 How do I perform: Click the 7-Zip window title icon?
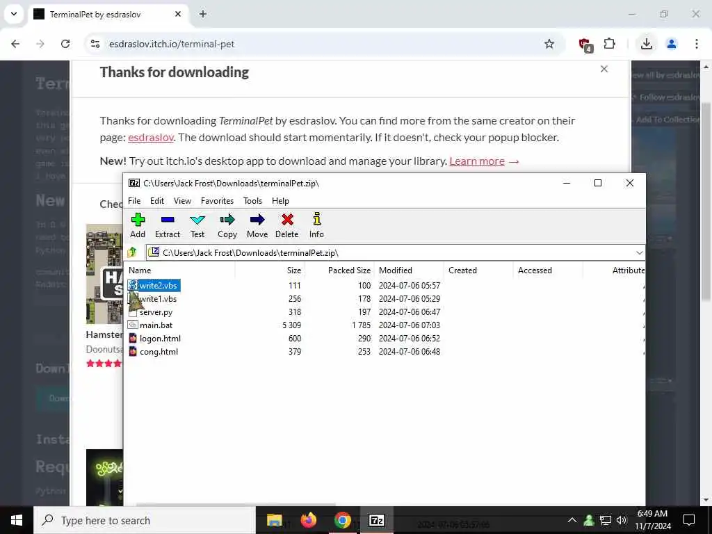(134, 183)
